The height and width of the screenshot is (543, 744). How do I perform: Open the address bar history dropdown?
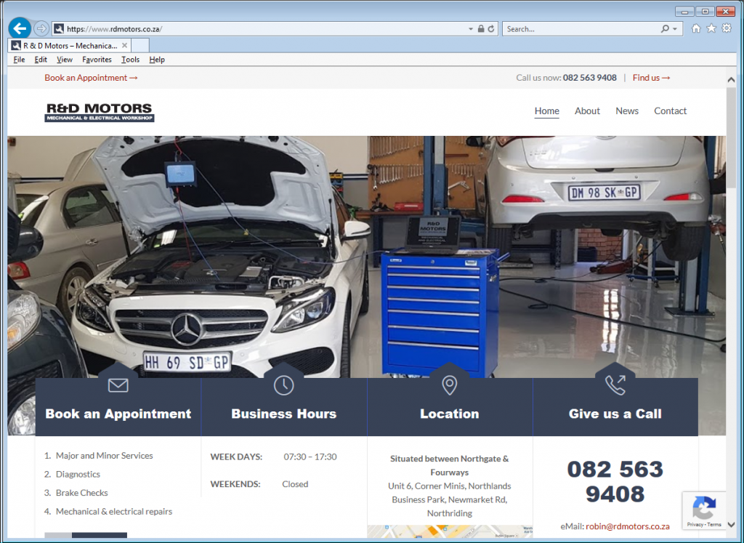click(x=470, y=28)
